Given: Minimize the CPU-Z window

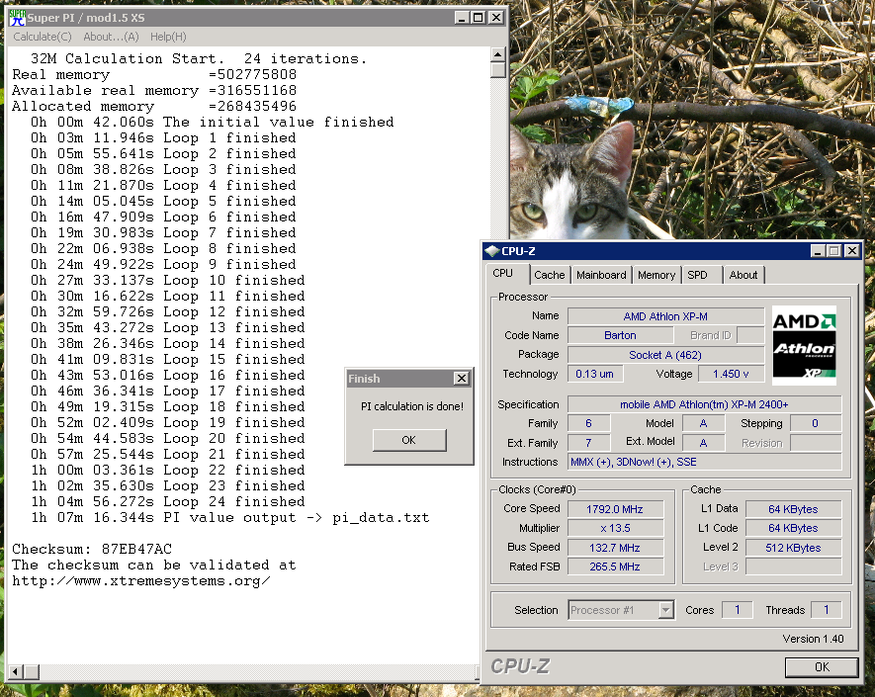Looking at the screenshot, I should pyautogui.click(x=818, y=251).
